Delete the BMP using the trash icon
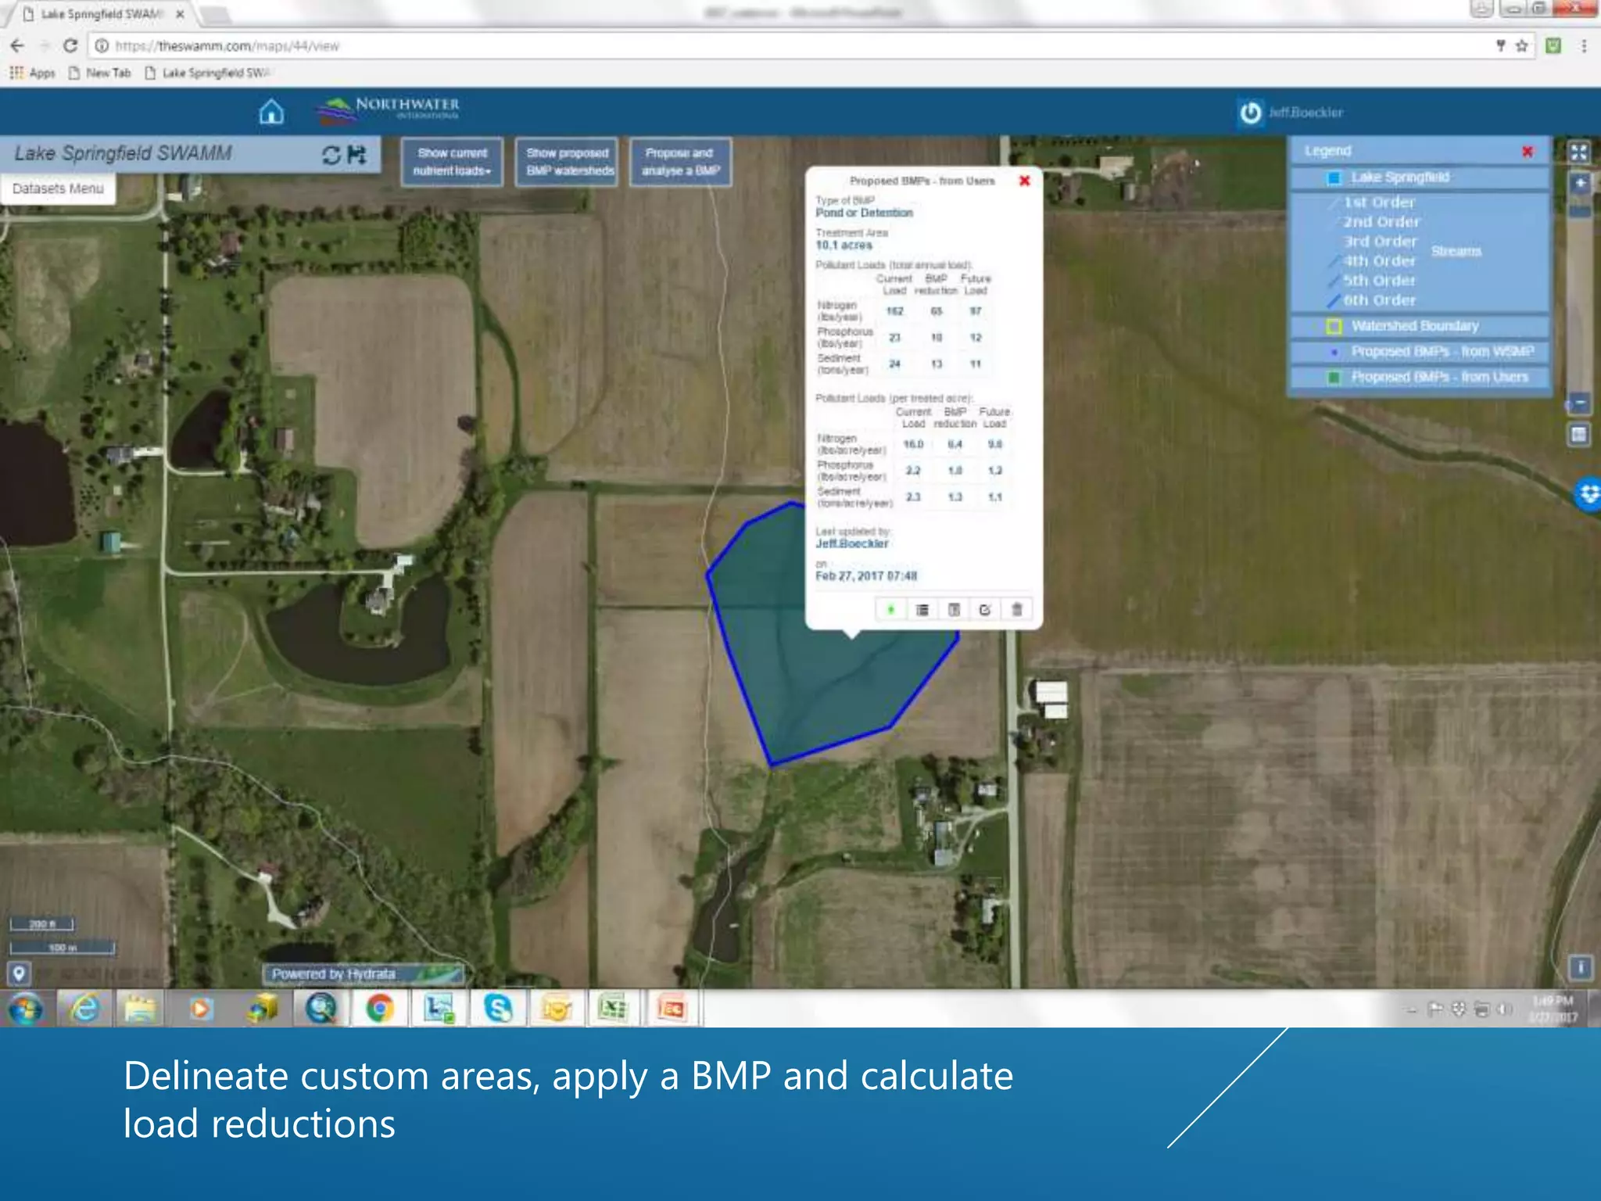1601x1201 pixels. [x=1016, y=609]
